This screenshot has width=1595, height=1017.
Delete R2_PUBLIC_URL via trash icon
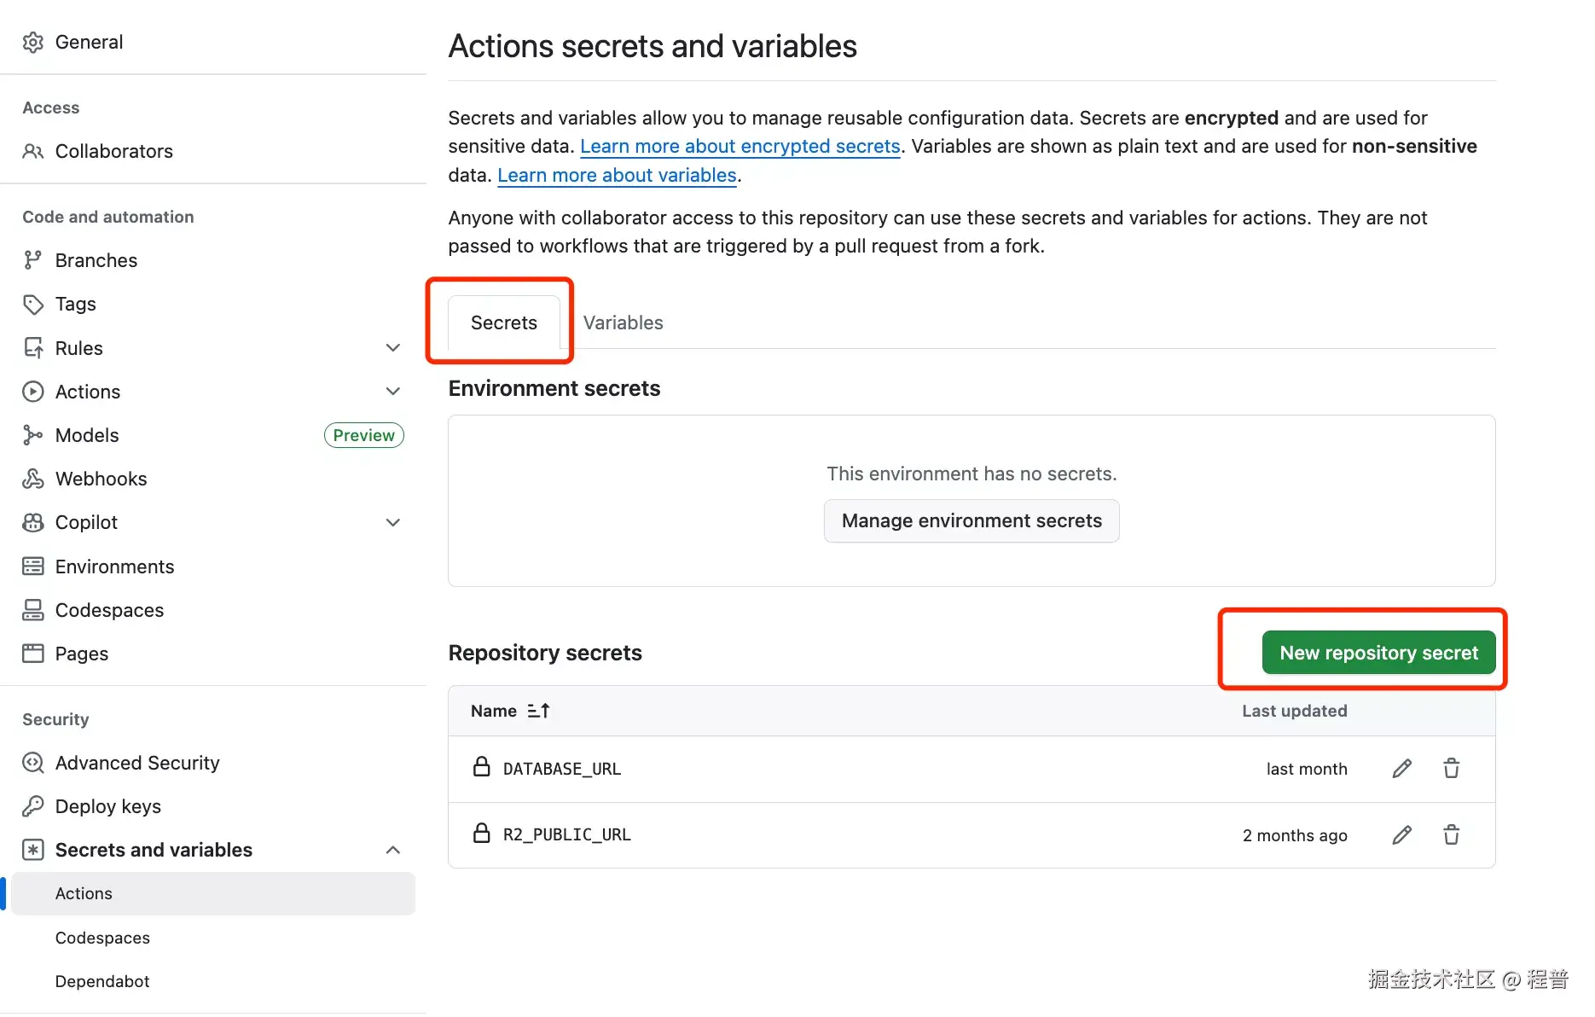coord(1452,834)
